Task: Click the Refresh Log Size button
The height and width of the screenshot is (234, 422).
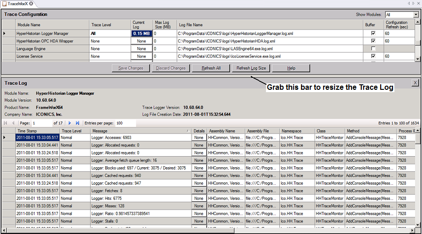Action: point(251,68)
